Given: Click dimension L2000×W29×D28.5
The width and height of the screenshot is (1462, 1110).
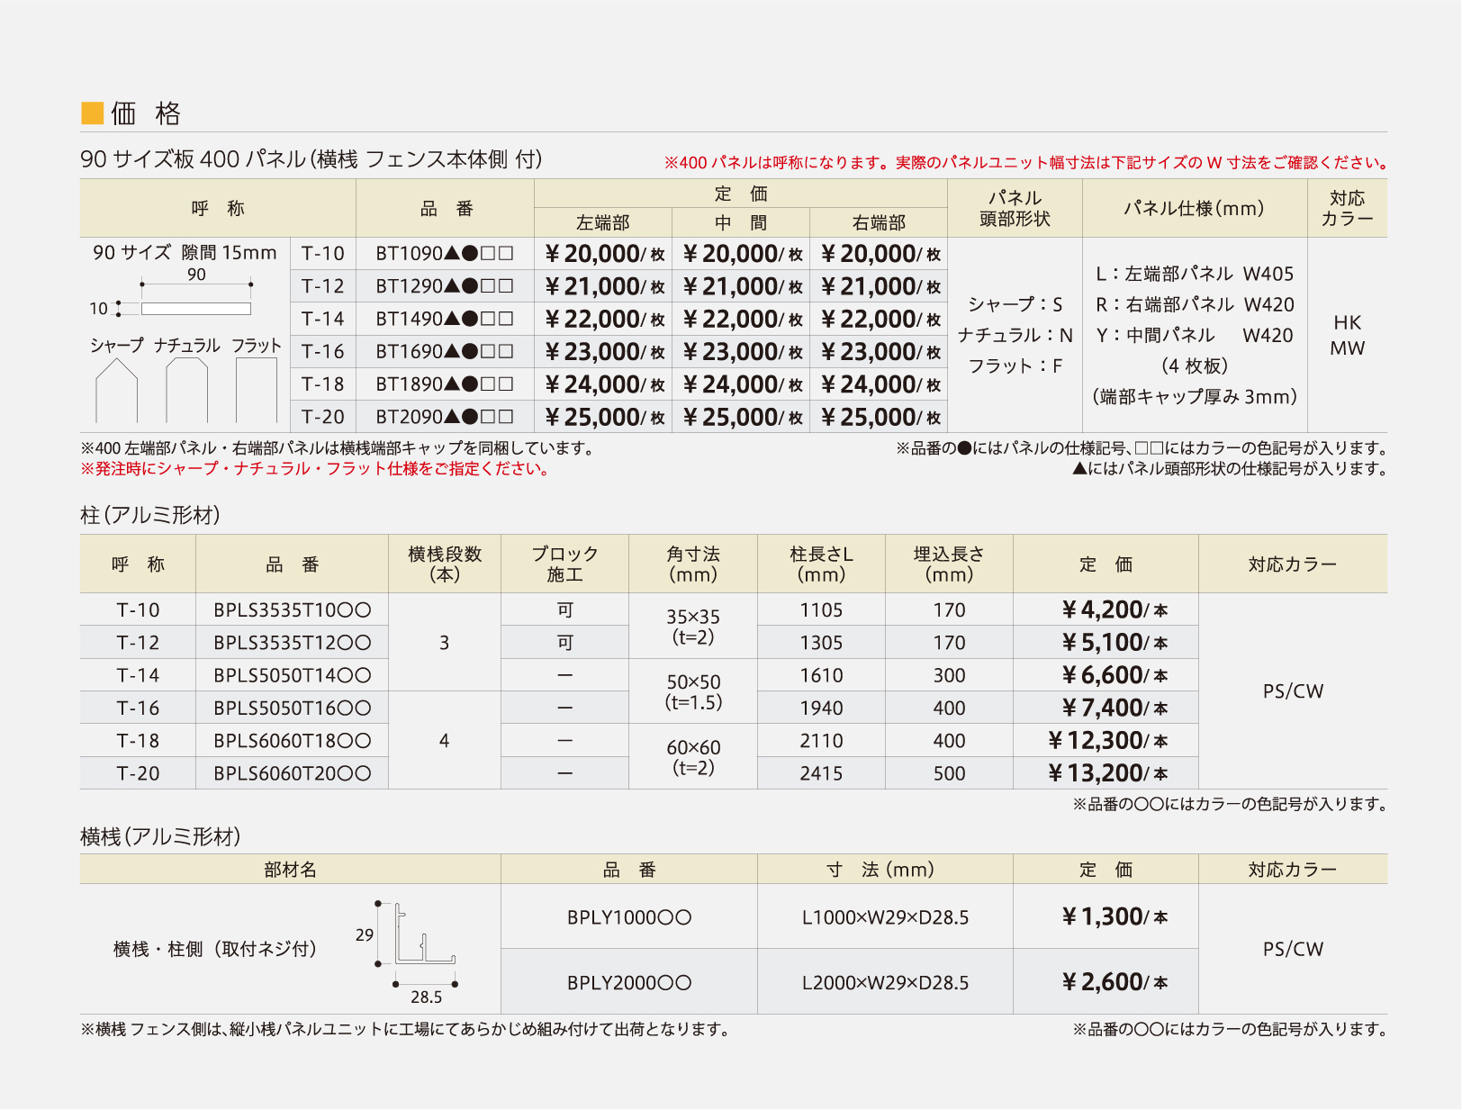Looking at the screenshot, I should [885, 983].
